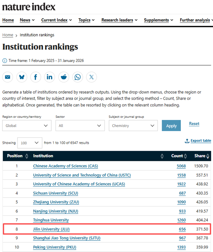The image size is (213, 252).
Task: Open University of Chinese Academy of Sciences link
Action: 79,184
